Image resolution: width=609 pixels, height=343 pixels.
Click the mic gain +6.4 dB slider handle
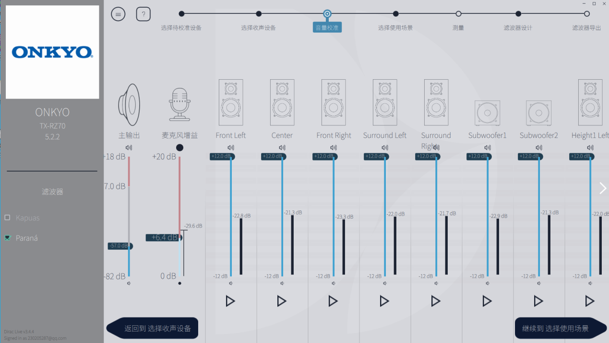coord(164,237)
